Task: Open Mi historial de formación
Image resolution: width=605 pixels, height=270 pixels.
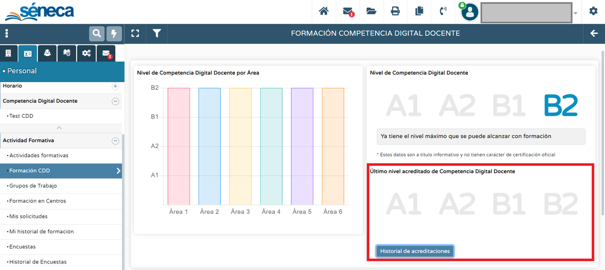Action: pyautogui.click(x=40, y=232)
